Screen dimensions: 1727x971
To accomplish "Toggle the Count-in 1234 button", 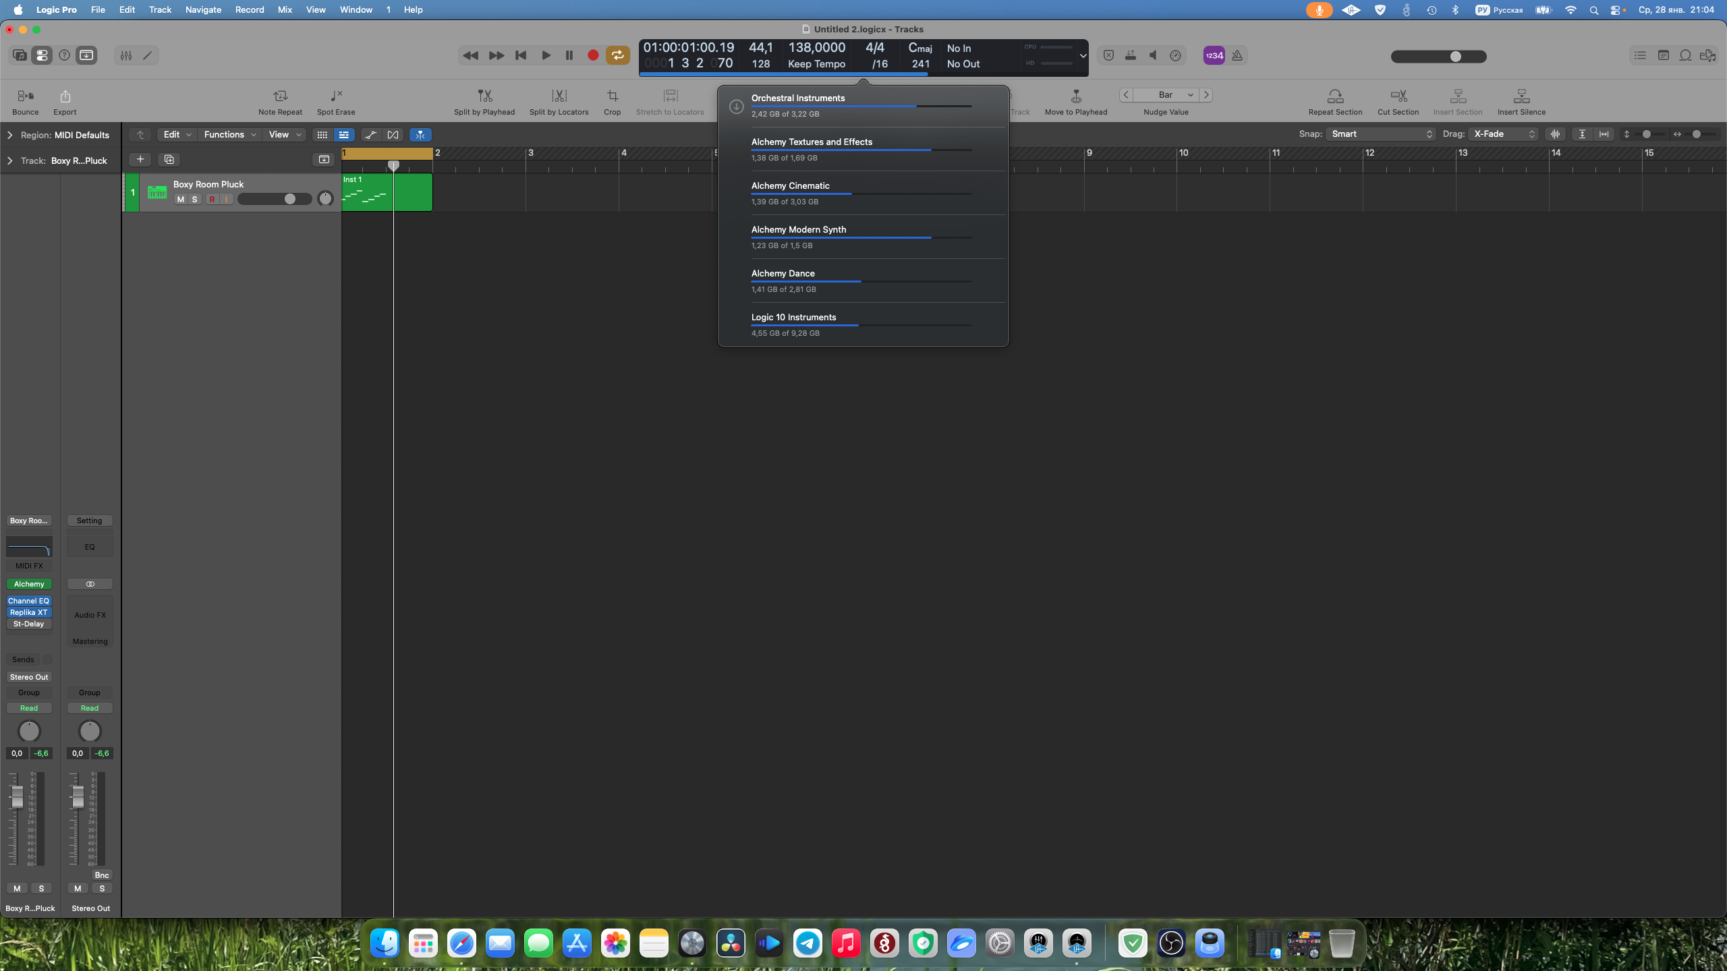I will click(1214, 55).
